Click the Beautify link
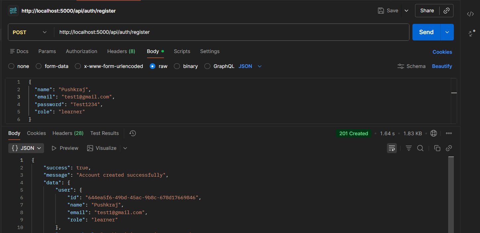 point(442,66)
